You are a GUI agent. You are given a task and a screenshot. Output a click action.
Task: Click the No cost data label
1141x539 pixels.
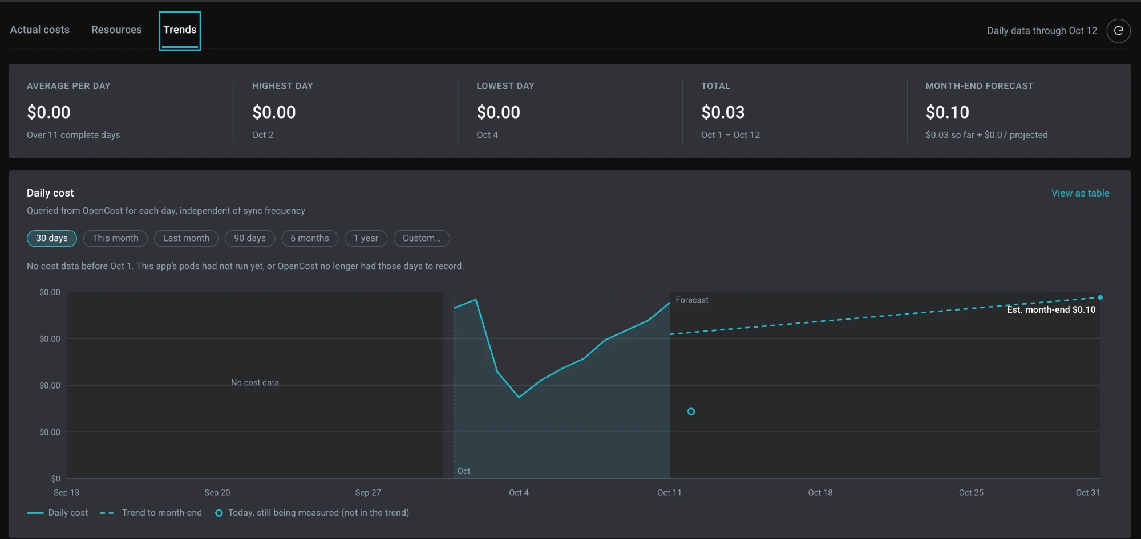click(x=255, y=382)
